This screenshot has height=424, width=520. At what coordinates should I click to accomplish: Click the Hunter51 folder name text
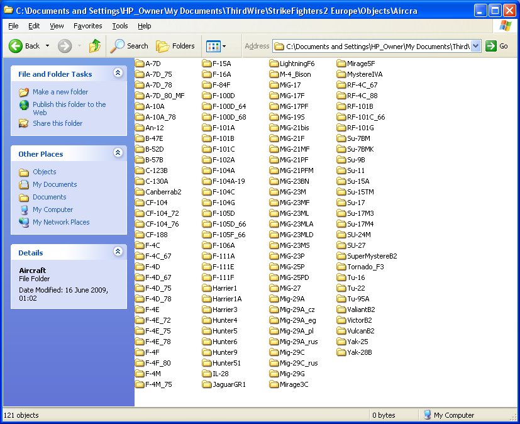pos(226,363)
